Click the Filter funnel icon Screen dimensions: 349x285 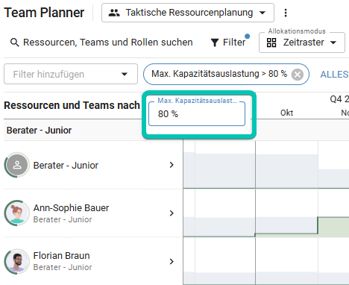(215, 43)
